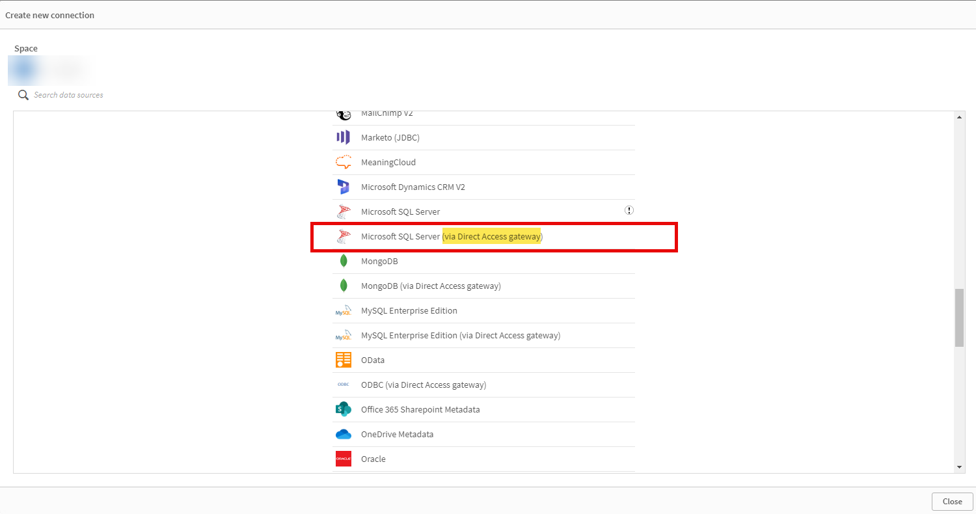Select the Microsoft Dynamics CRM V2 icon
Viewport: 976px width, 514px height.
tap(343, 187)
